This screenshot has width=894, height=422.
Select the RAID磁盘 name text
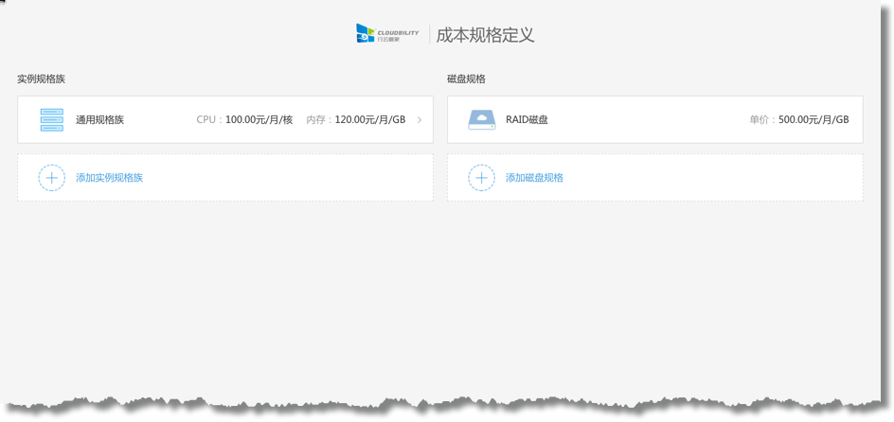coord(527,120)
